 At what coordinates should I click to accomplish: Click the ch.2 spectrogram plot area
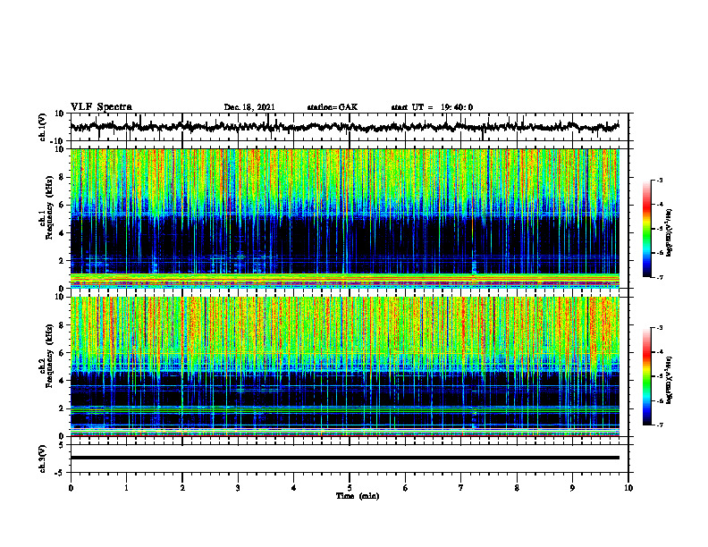tap(345, 366)
